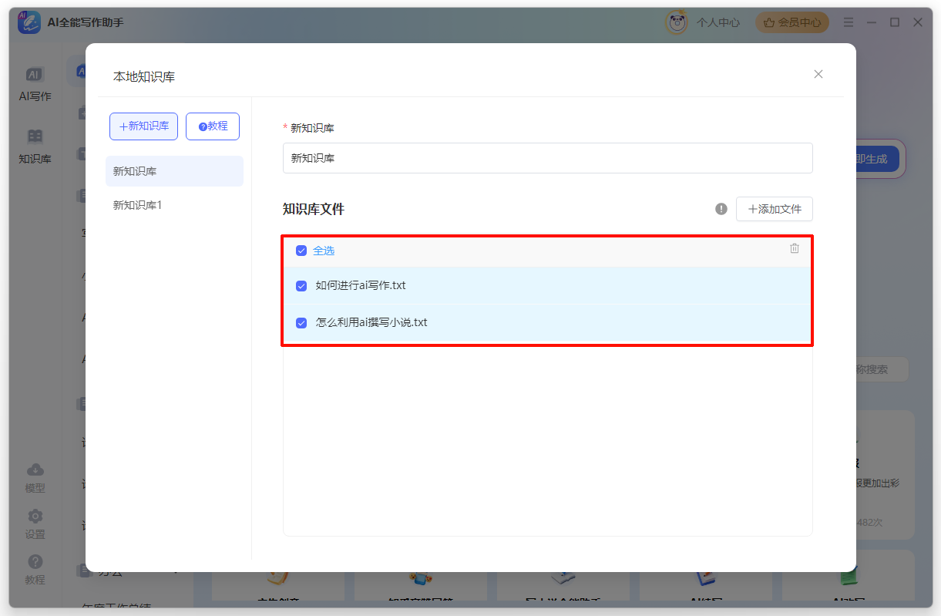Delete selected files with the trash icon

pyautogui.click(x=795, y=247)
